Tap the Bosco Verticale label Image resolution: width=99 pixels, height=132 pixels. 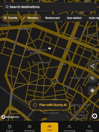(51, 113)
